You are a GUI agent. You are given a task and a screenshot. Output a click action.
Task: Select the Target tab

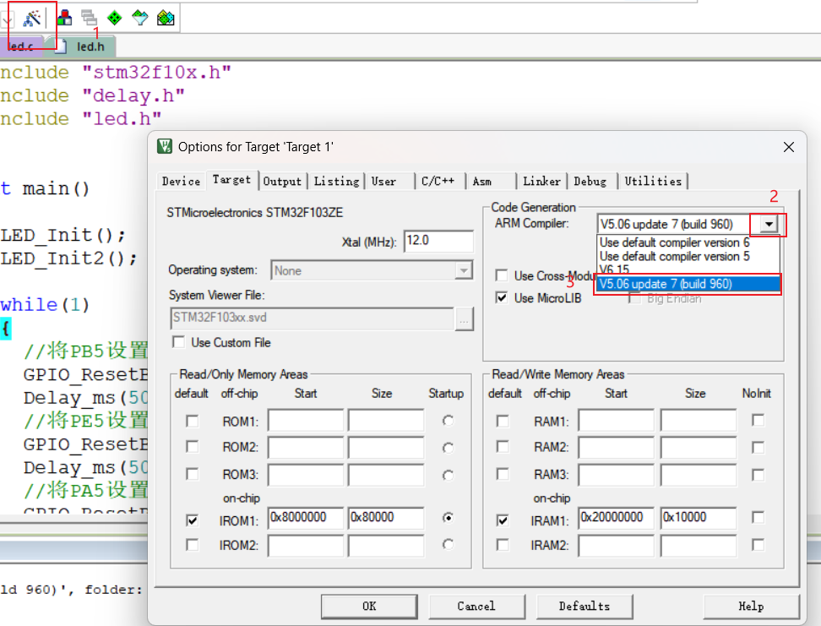point(231,180)
